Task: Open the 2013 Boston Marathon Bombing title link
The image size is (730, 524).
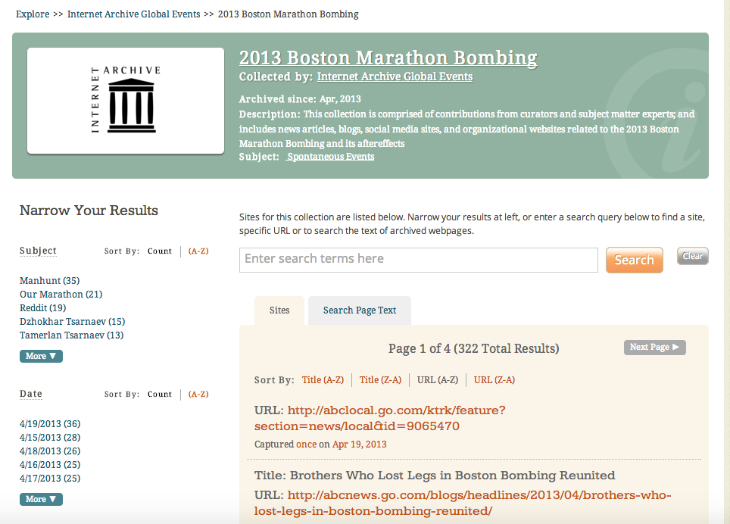Action: coord(388,58)
